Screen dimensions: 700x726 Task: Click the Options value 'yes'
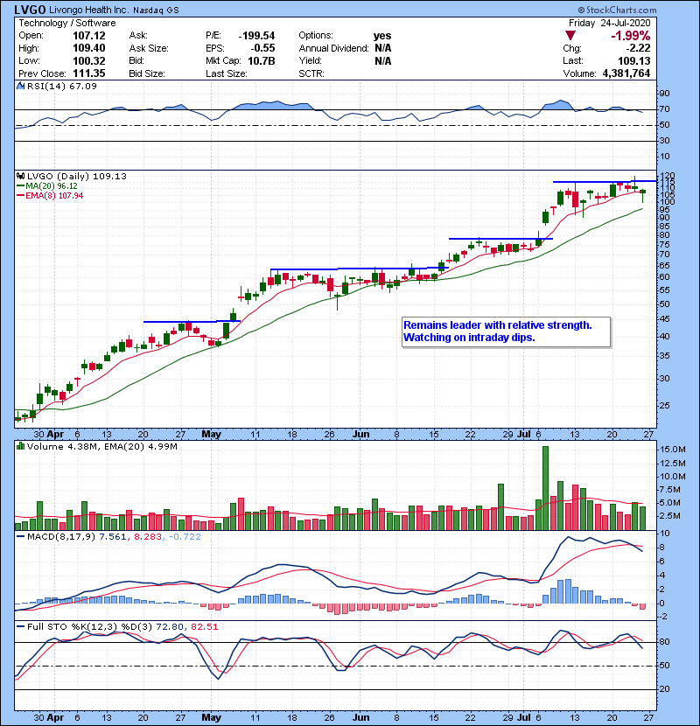[x=382, y=36]
